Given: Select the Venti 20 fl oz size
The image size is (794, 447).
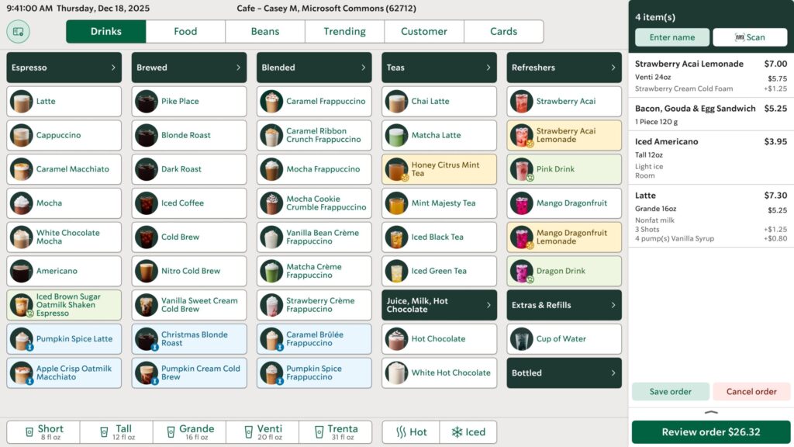Looking at the screenshot, I should pyautogui.click(x=262, y=431).
